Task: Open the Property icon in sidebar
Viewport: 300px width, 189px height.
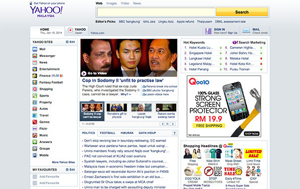Action: [35, 102]
